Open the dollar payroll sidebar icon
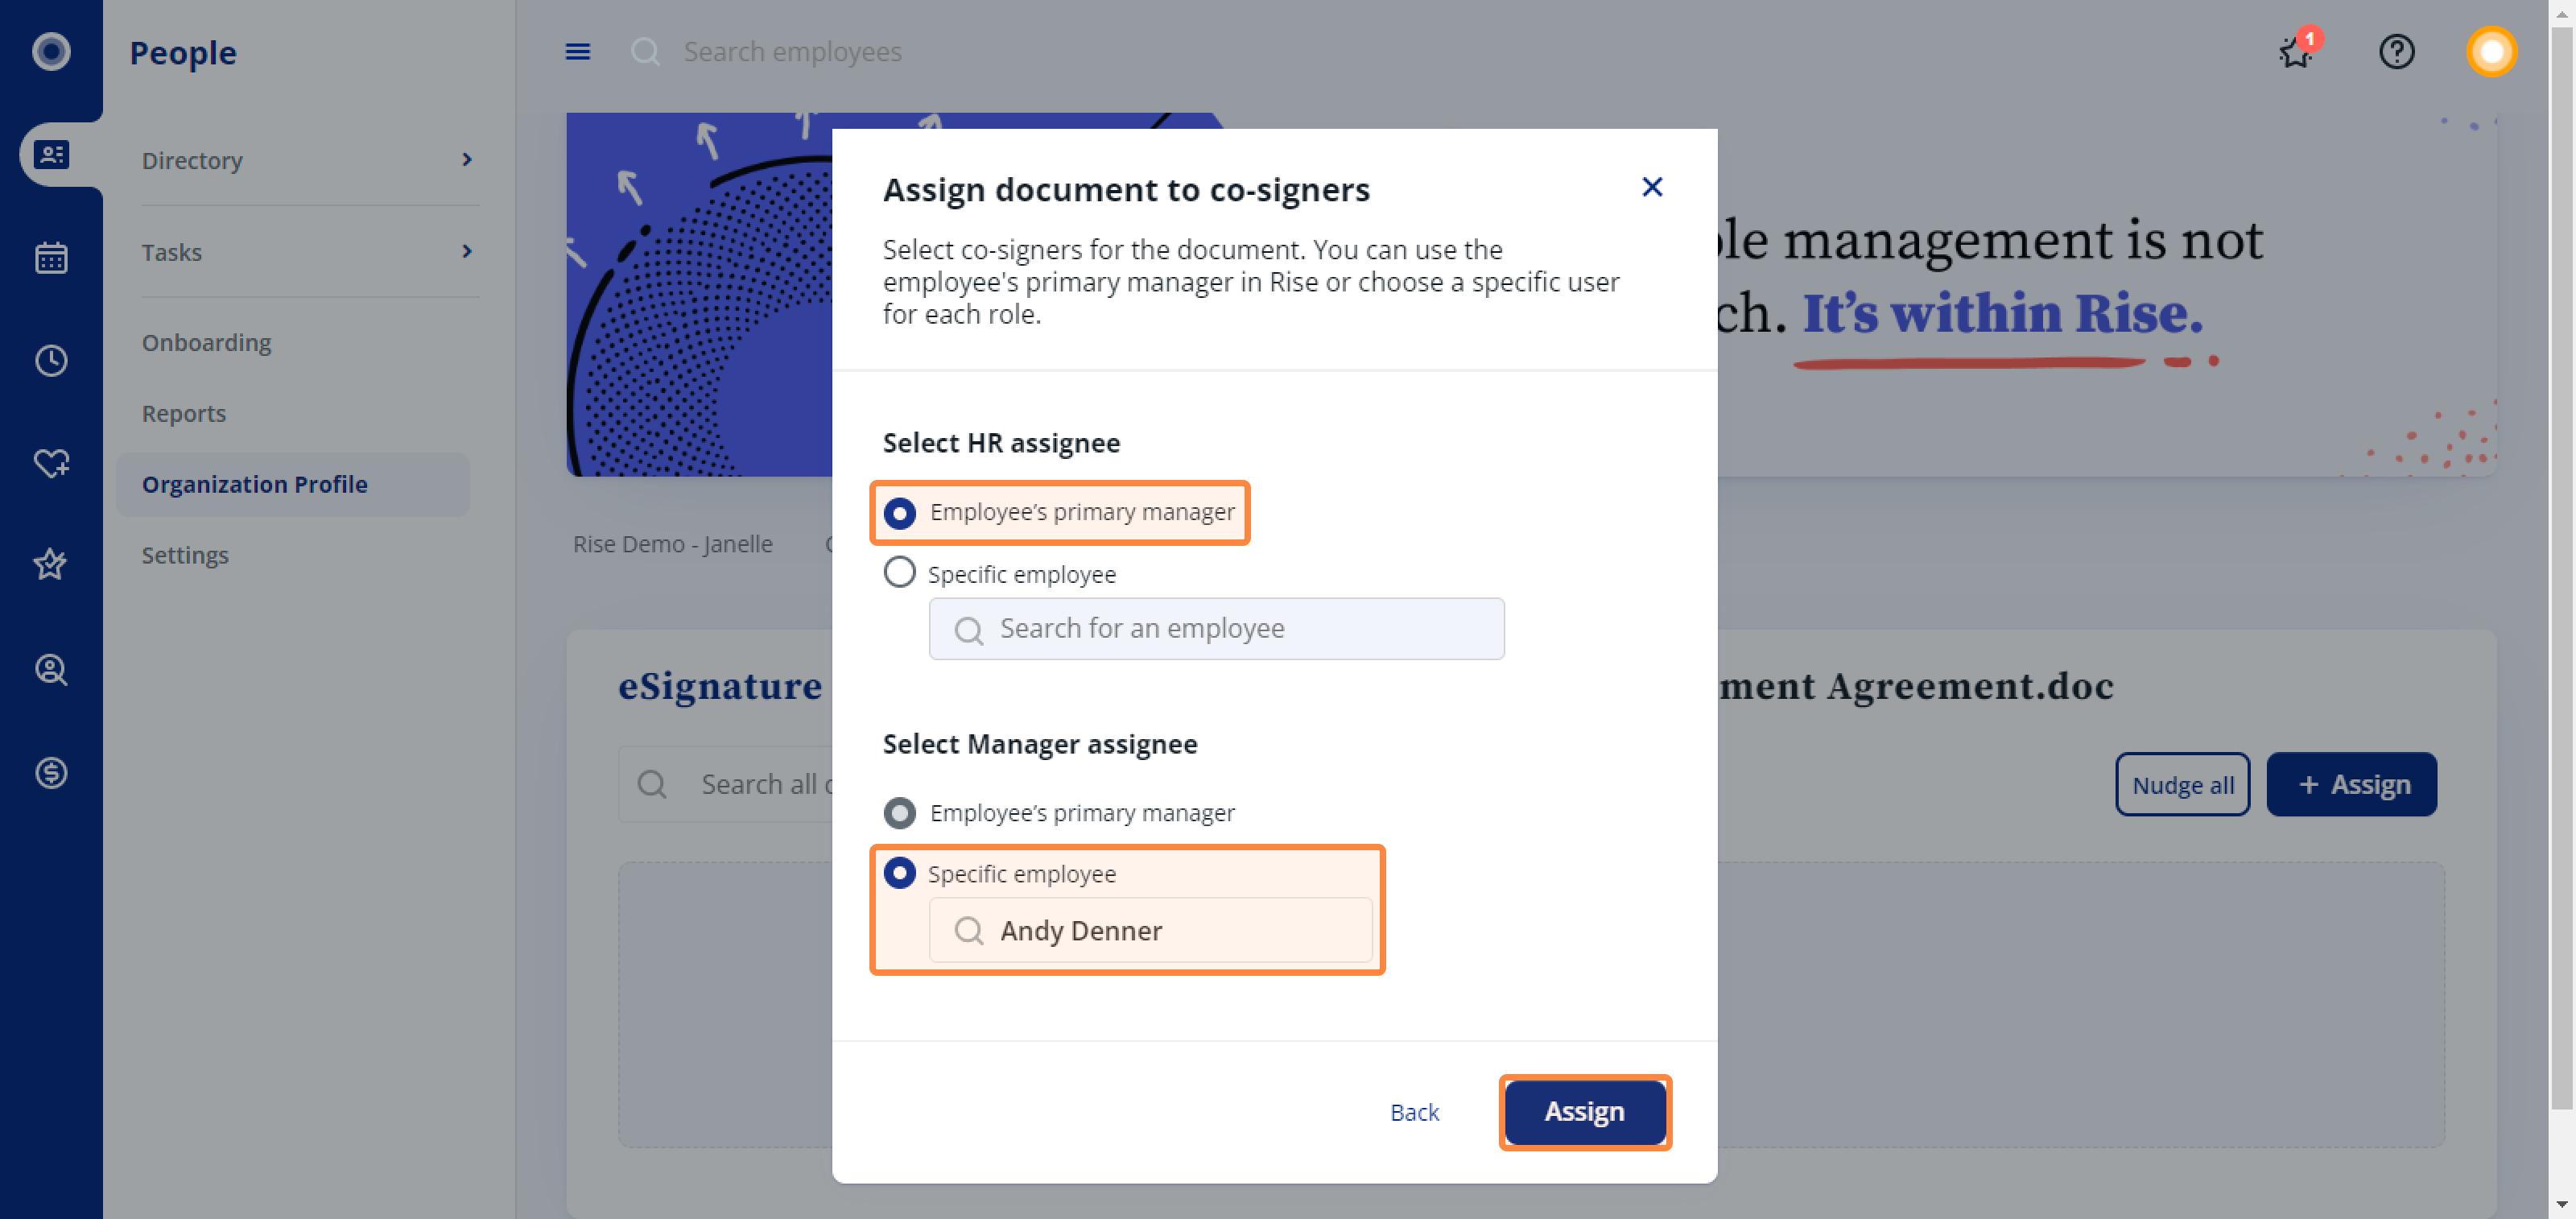 (x=51, y=772)
